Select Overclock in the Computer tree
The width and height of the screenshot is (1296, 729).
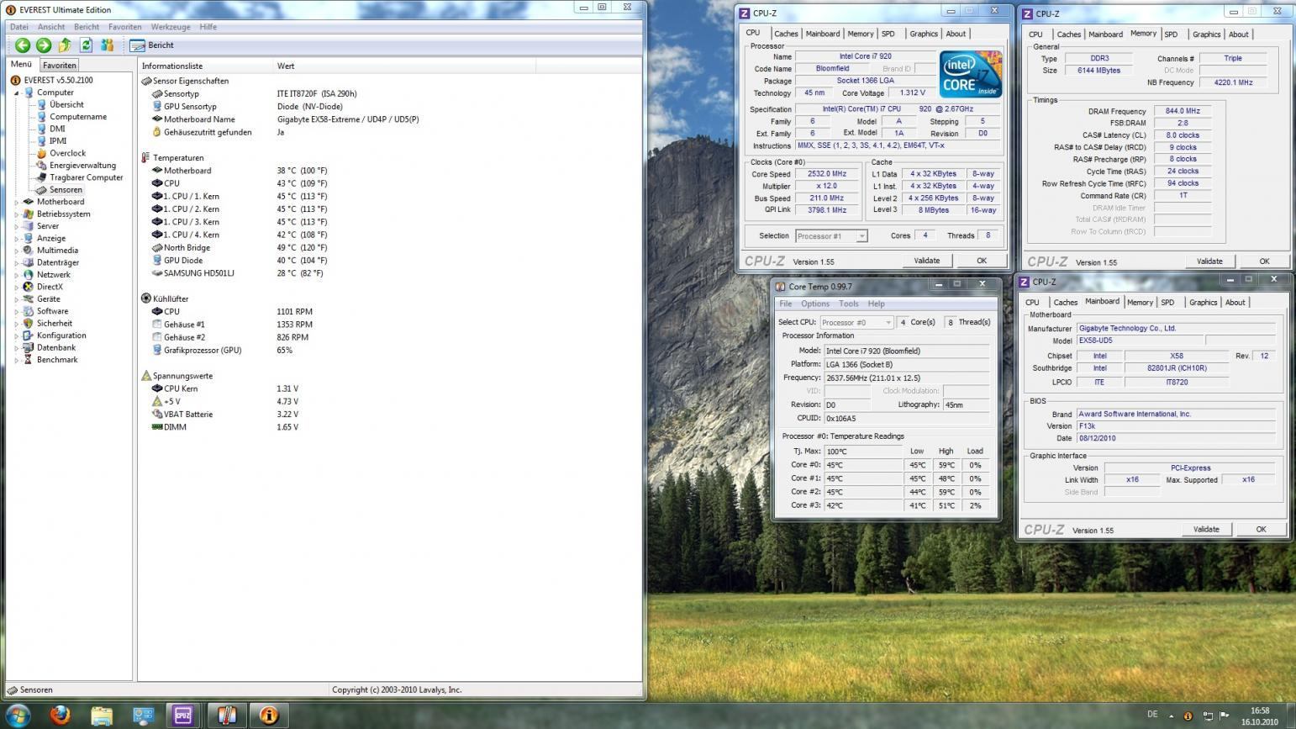(x=67, y=153)
